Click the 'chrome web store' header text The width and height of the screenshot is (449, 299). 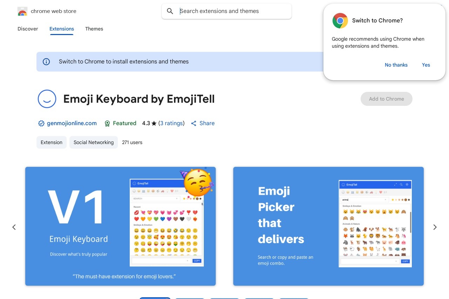pos(54,11)
